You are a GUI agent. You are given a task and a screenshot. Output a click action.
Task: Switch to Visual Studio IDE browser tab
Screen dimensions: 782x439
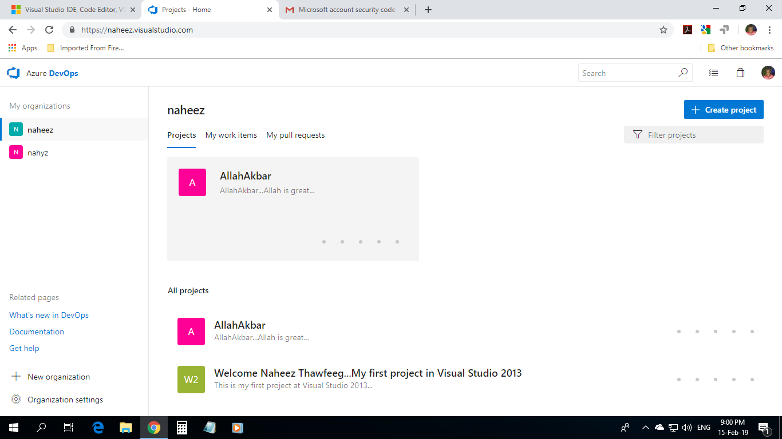pyautogui.click(x=73, y=10)
